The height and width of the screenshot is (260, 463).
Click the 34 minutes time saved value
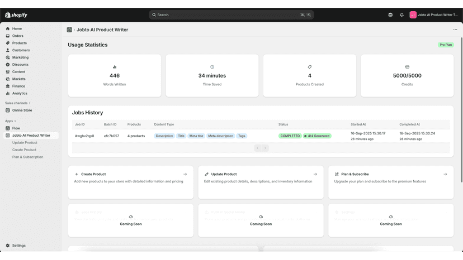click(212, 76)
